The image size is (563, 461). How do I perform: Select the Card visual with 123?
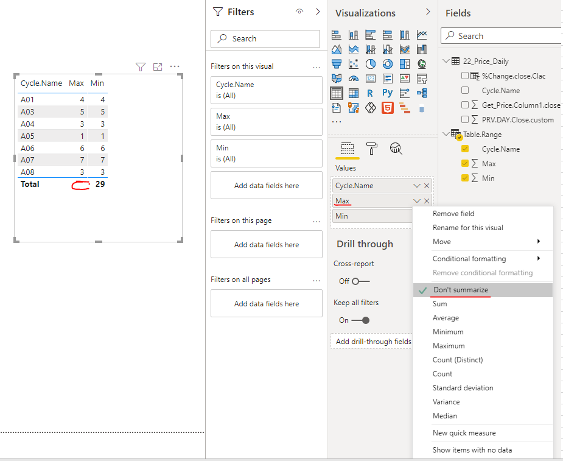coord(371,79)
